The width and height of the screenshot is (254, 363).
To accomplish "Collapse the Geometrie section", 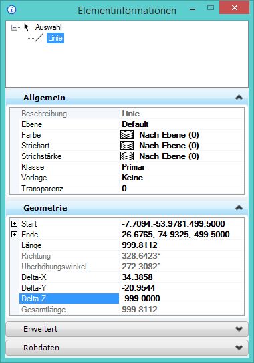I will (x=239, y=208).
